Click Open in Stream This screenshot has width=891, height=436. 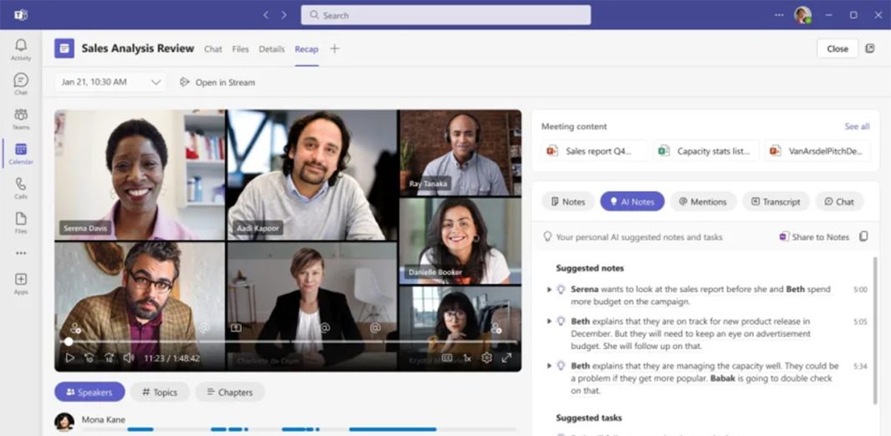tap(217, 83)
